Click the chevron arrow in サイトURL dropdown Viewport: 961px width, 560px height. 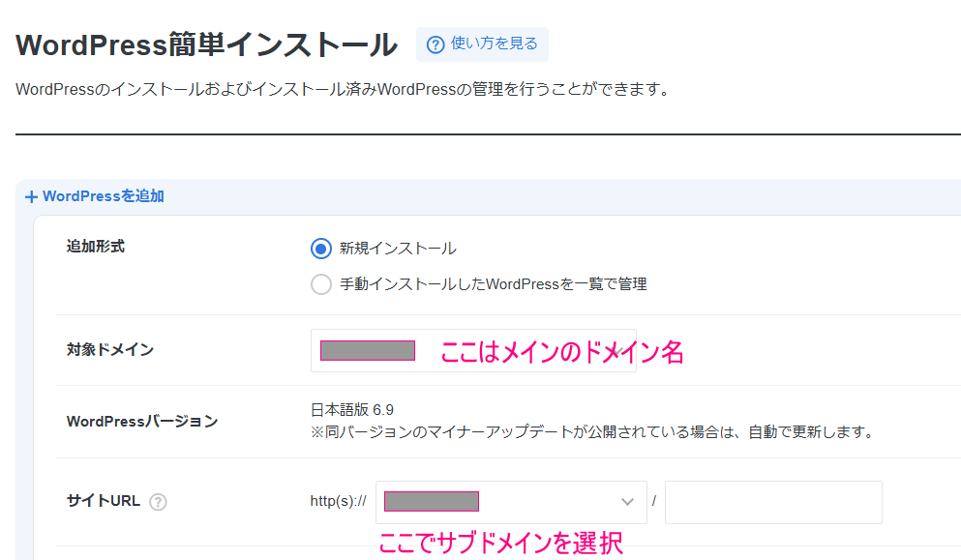[626, 502]
